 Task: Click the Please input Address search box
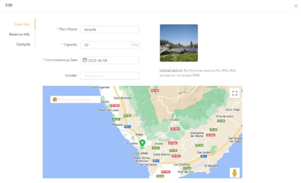point(76,99)
